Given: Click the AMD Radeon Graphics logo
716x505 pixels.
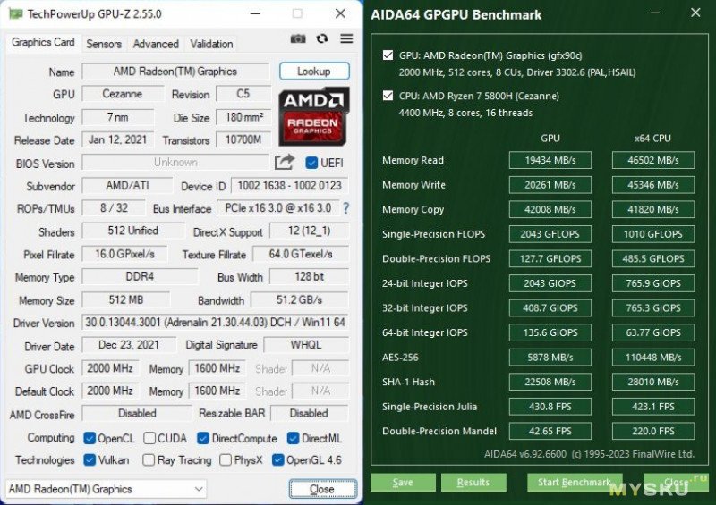Looking at the screenshot, I should [x=314, y=117].
